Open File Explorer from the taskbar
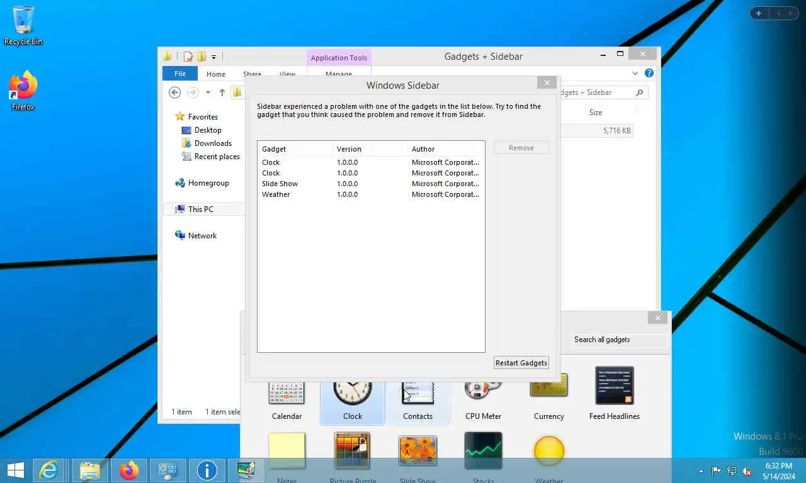 coord(89,470)
